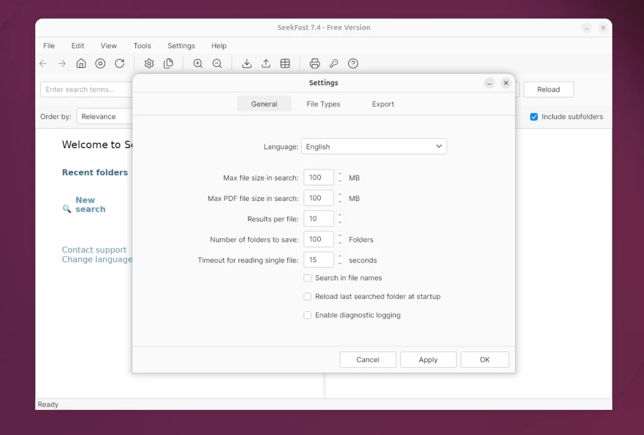Click the zoom out magnifier icon
This screenshot has height=435, width=644.
pos(217,63)
